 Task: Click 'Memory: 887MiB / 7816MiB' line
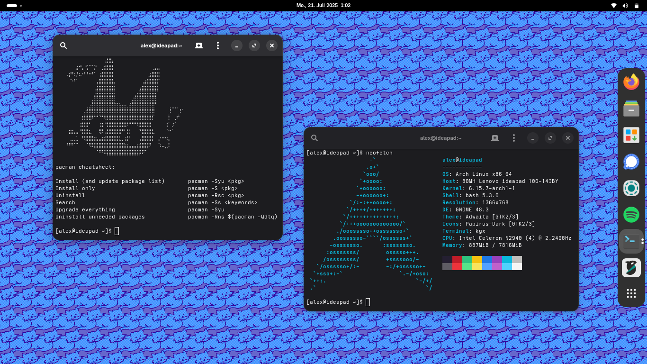pos(482,245)
